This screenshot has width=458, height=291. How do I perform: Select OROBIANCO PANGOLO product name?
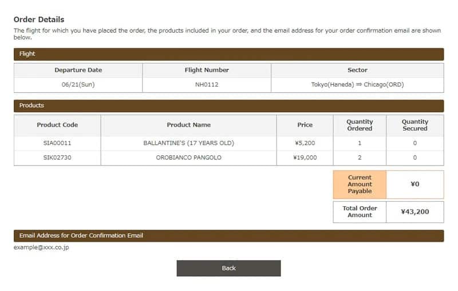[x=188, y=158]
